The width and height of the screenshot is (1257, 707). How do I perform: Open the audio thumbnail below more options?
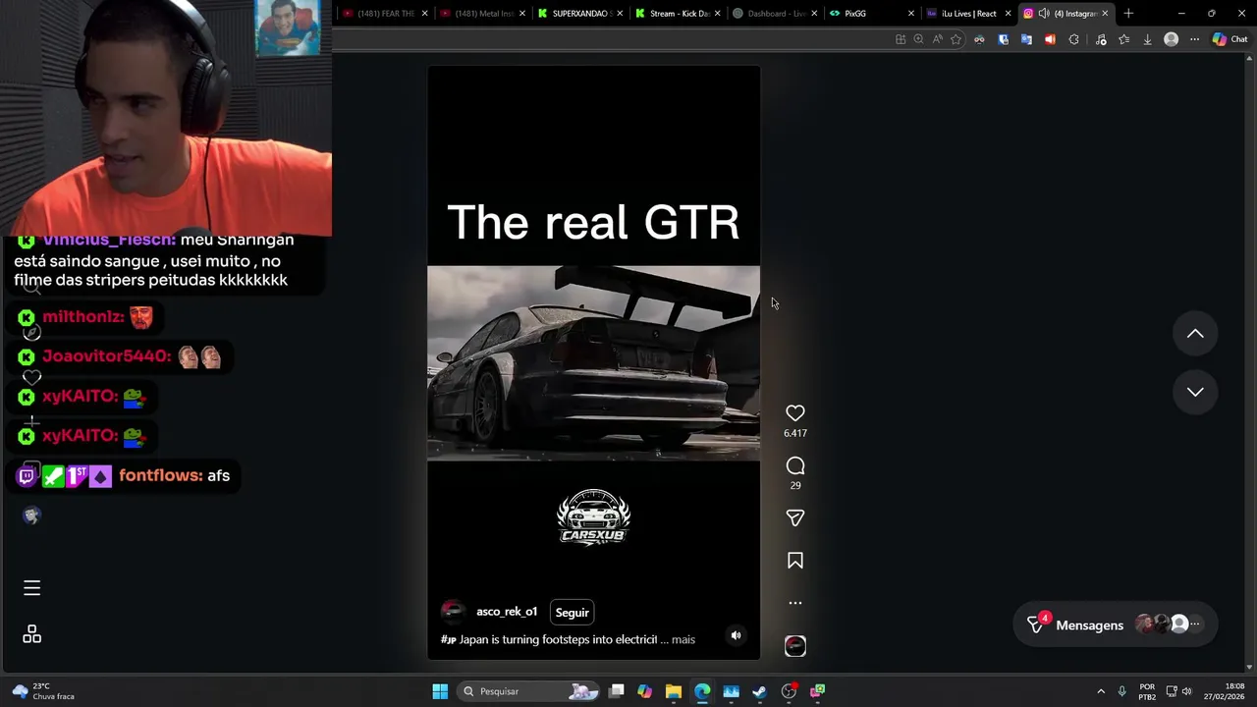point(795,645)
